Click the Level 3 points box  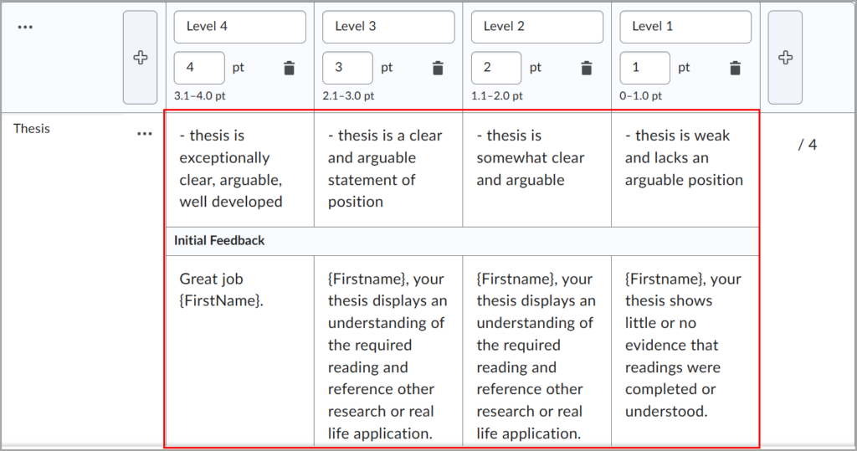347,68
